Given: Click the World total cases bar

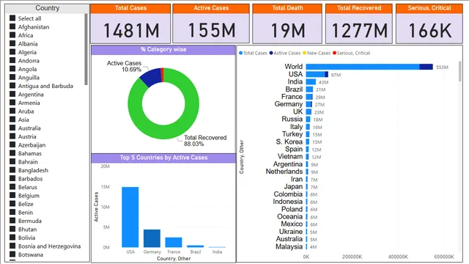Looking at the screenshot, I should click(x=363, y=67).
